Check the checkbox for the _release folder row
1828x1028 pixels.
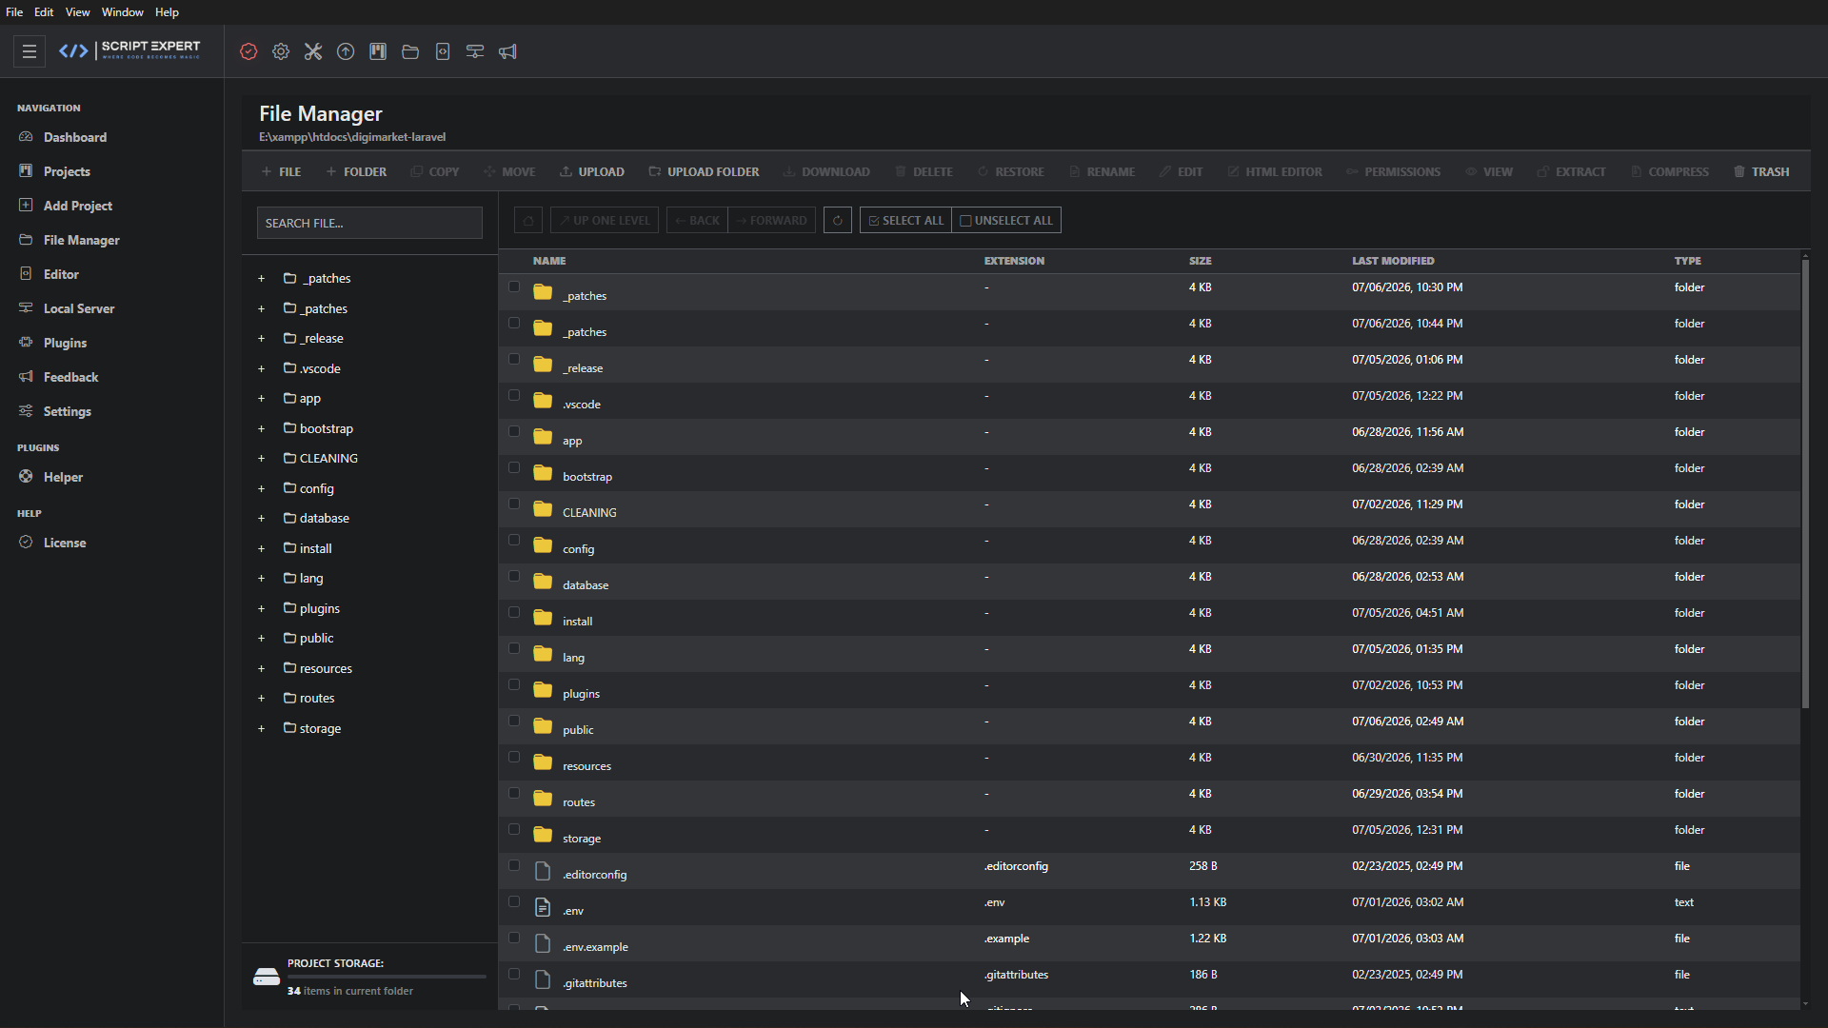(514, 359)
